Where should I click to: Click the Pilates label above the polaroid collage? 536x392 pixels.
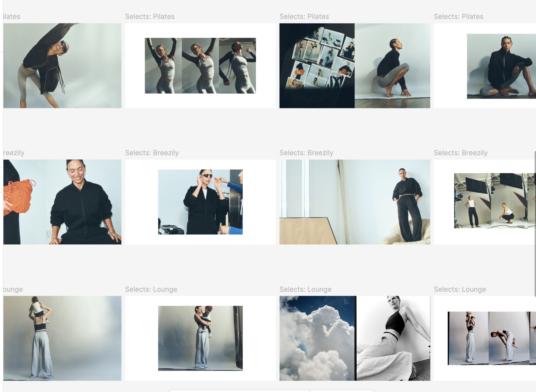coord(304,17)
